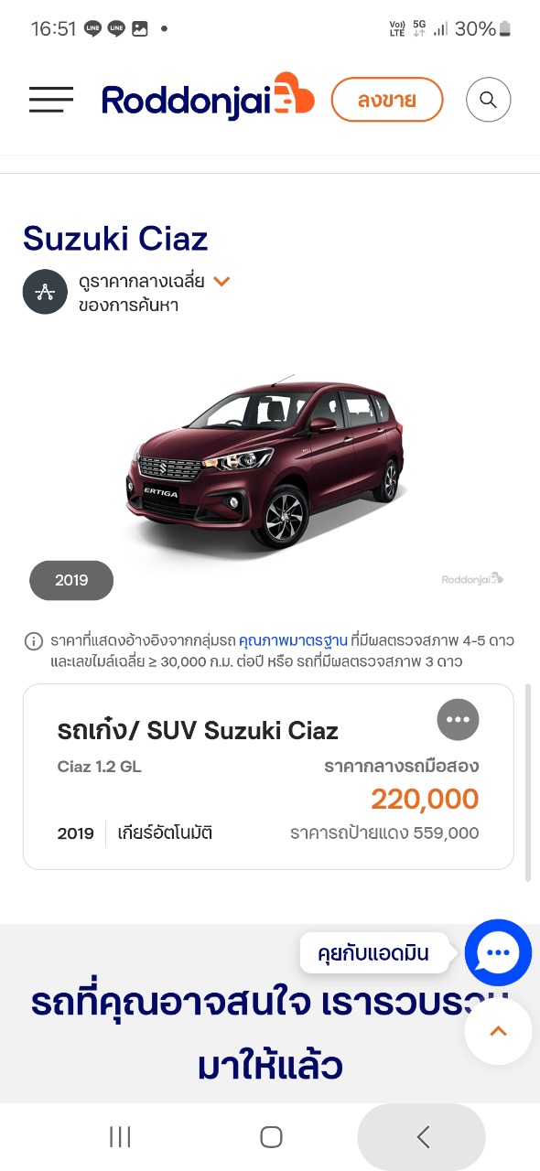Tap the average price graph icon
Image resolution: width=540 pixels, height=1171 pixels.
(x=46, y=292)
